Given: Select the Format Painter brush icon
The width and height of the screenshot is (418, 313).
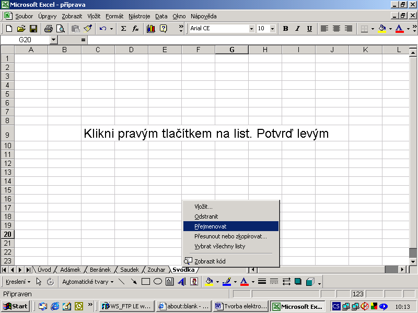Looking at the screenshot, I should click(88, 29).
